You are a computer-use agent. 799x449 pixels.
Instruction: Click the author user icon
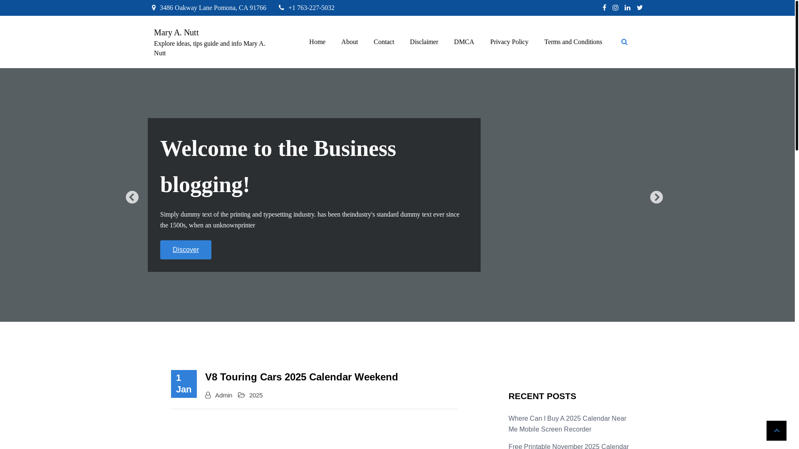pos(208,395)
